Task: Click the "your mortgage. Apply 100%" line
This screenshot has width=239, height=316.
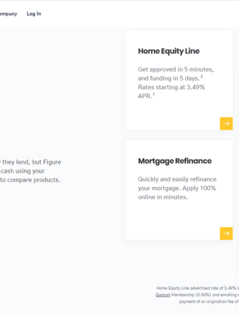Action: coord(177,188)
